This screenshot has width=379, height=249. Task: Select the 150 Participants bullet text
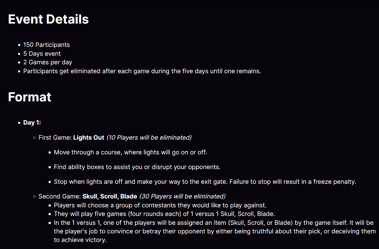(x=46, y=45)
